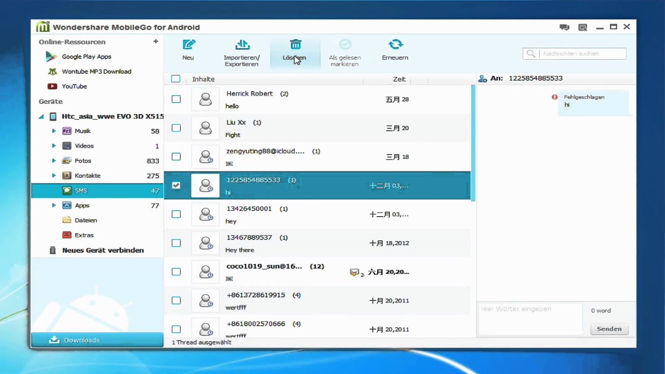Toggle the select-all checkbox in header
665x374 pixels.
coord(176,79)
